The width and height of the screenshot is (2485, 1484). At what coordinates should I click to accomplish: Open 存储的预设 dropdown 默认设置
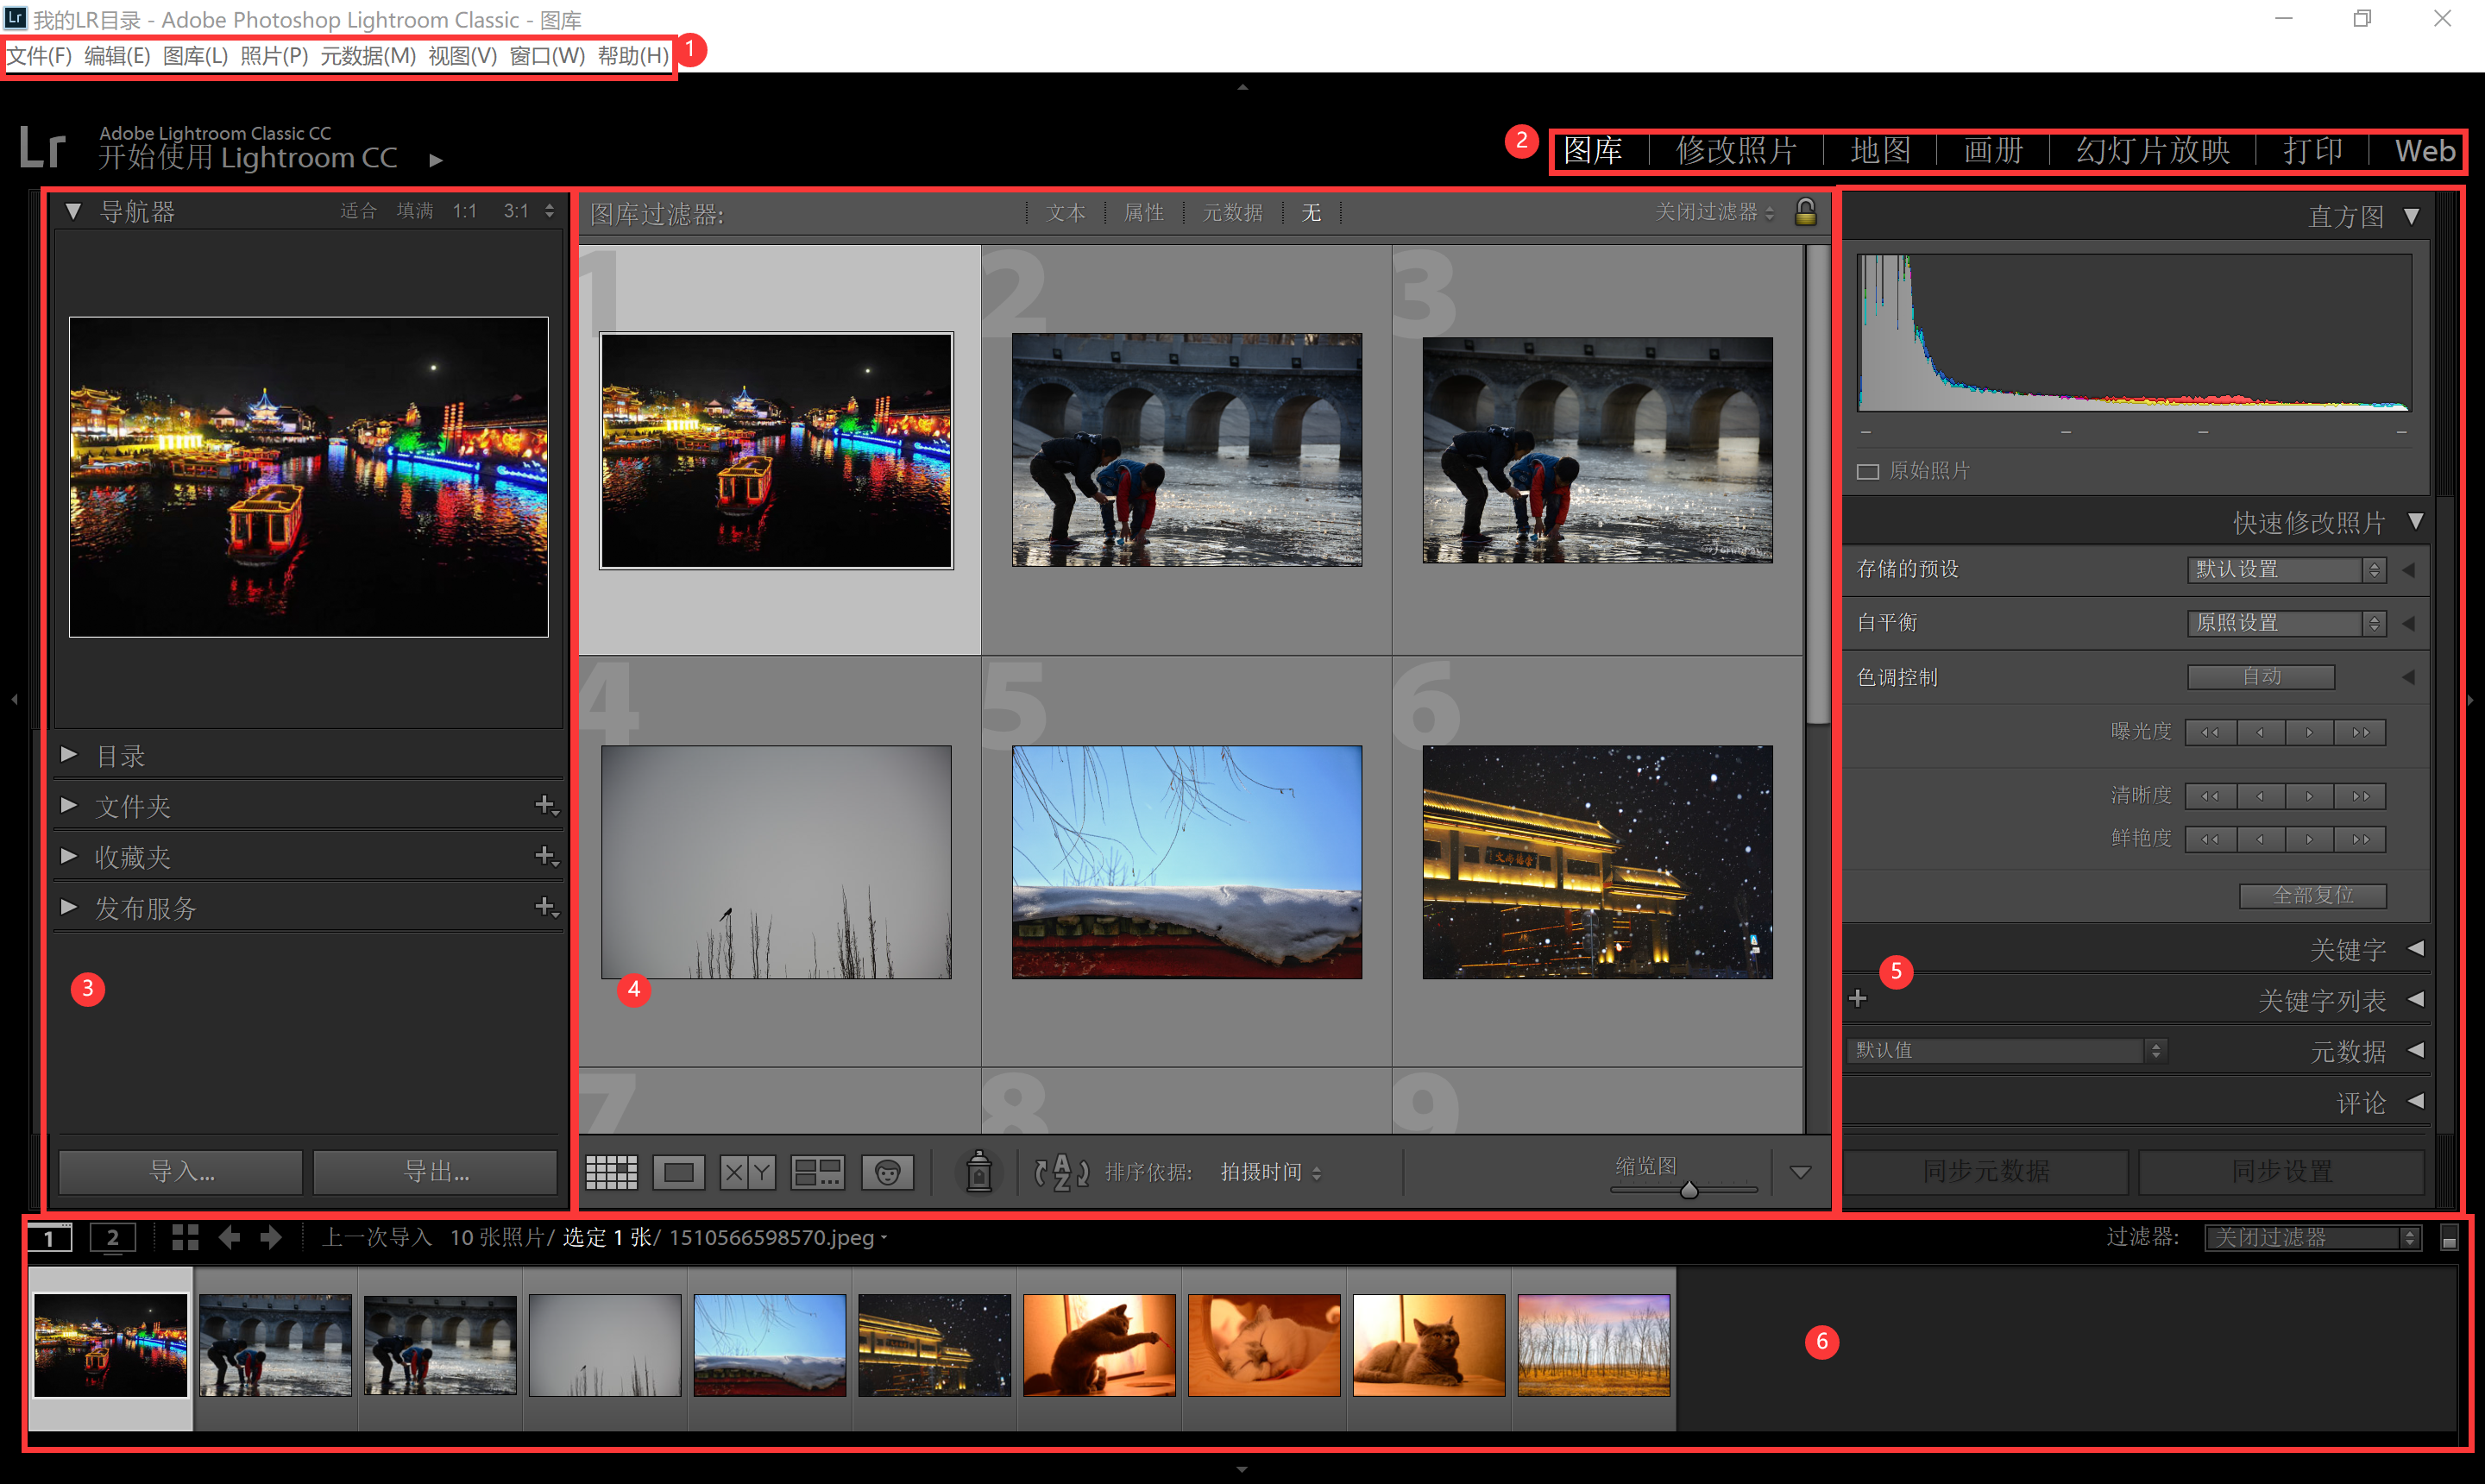[2287, 569]
